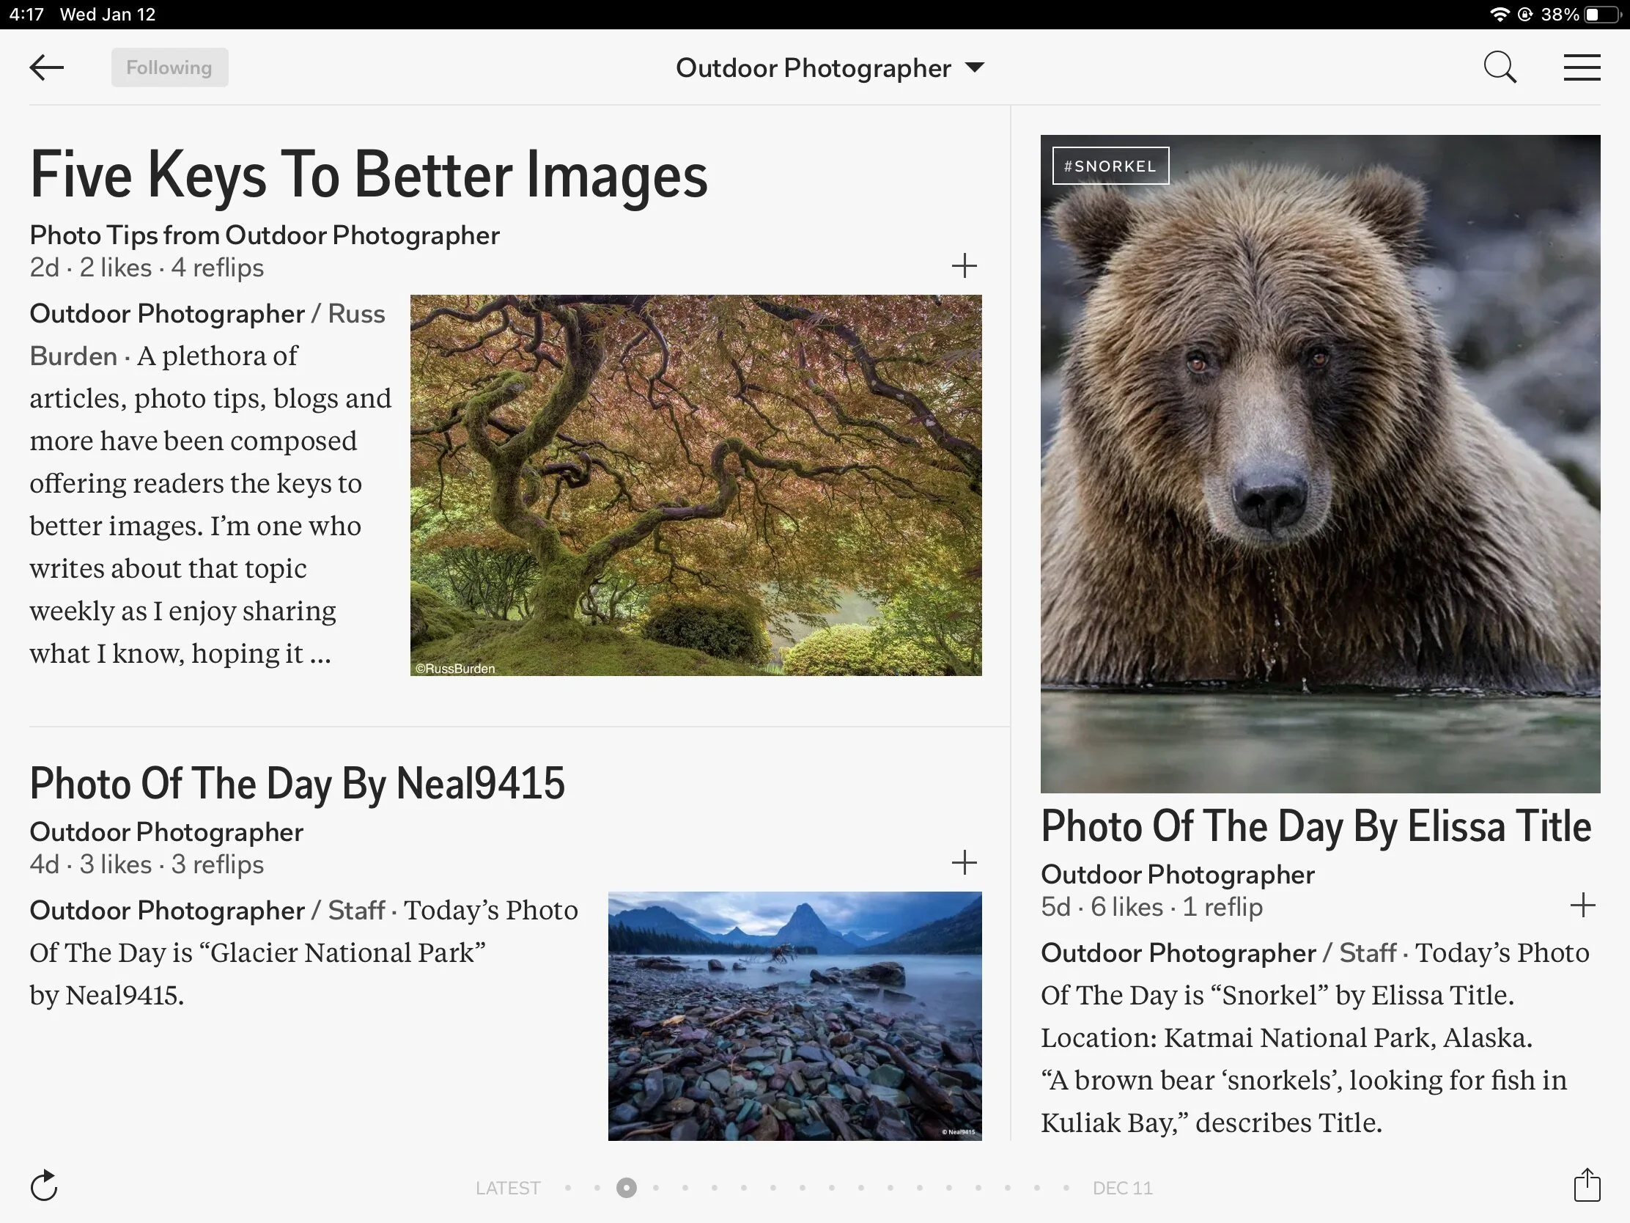
Task: Add Elissa Title story with plus icon
Action: click(1582, 905)
